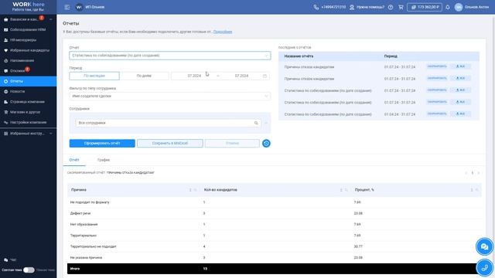Follow the Подробнее link

[x=223, y=32]
